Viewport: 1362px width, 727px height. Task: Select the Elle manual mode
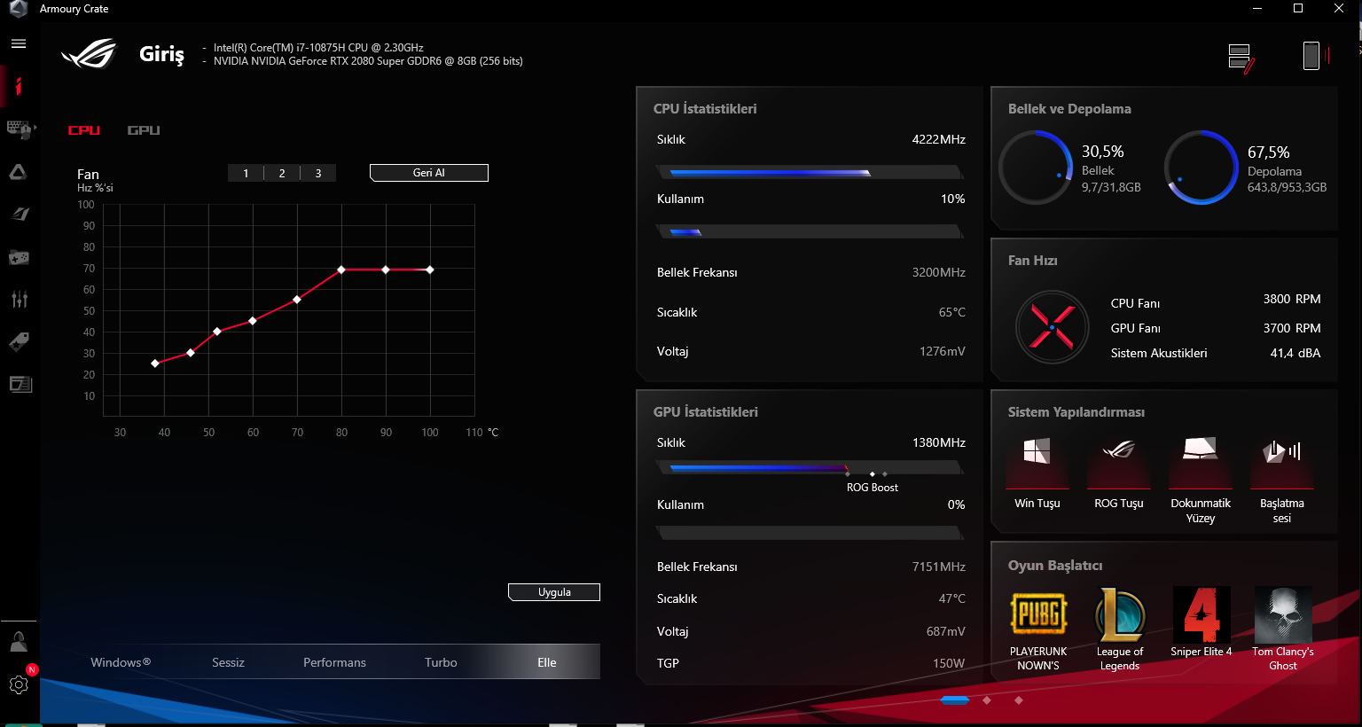[547, 662]
